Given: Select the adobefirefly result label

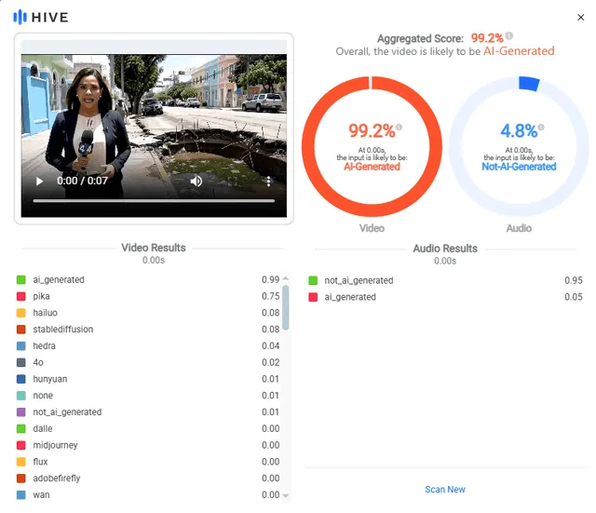Looking at the screenshot, I should tap(57, 479).
